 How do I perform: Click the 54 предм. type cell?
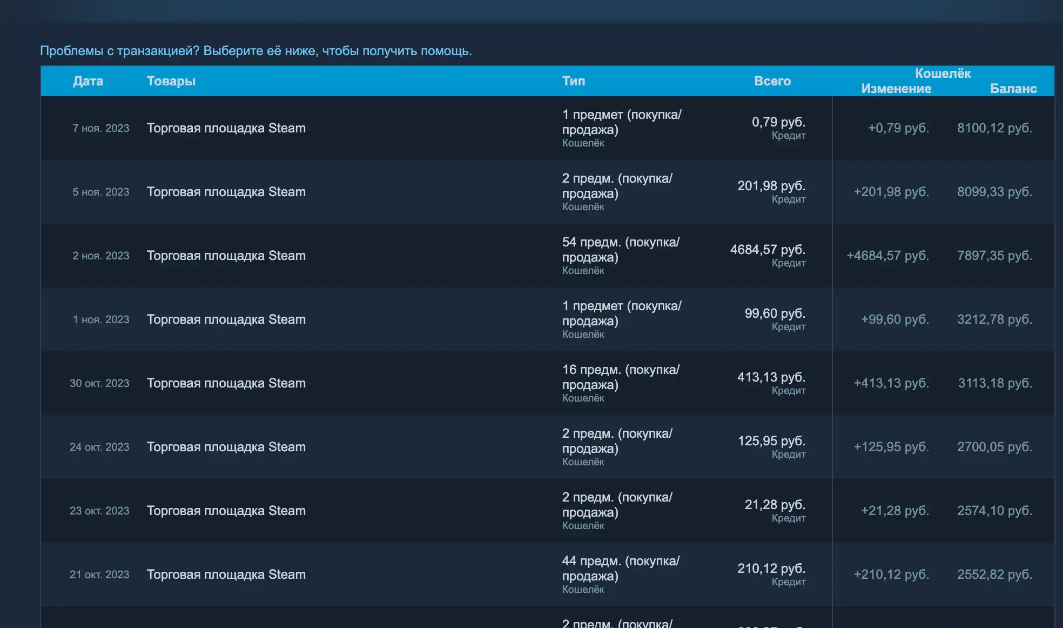pos(621,256)
